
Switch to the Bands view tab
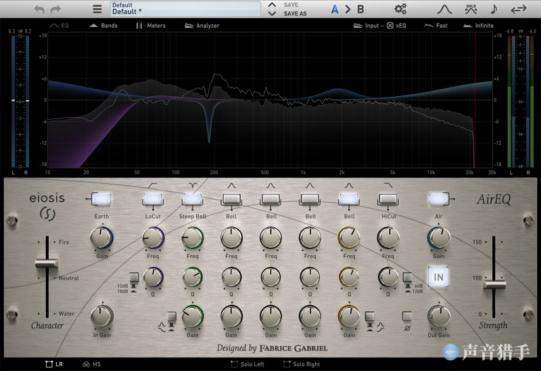coord(103,26)
